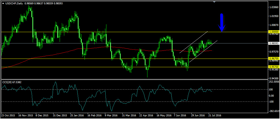The image size is (280, 119).
Task: Click the -100 level on CCI scale
Action: pyautogui.click(x=272, y=101)
